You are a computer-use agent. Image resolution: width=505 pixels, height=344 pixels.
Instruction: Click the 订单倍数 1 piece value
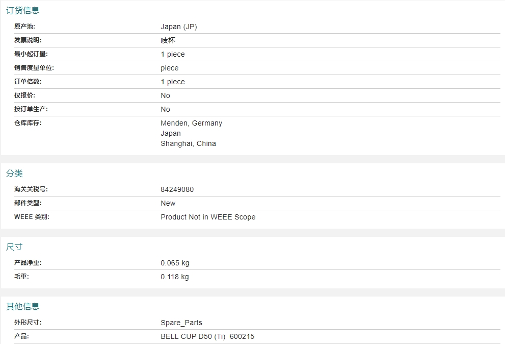[173, 82]
